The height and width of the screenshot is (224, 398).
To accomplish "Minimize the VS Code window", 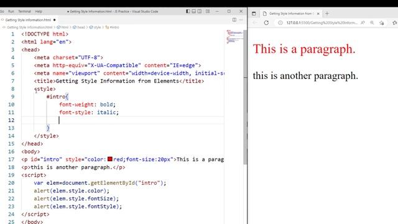I will 217,11.
